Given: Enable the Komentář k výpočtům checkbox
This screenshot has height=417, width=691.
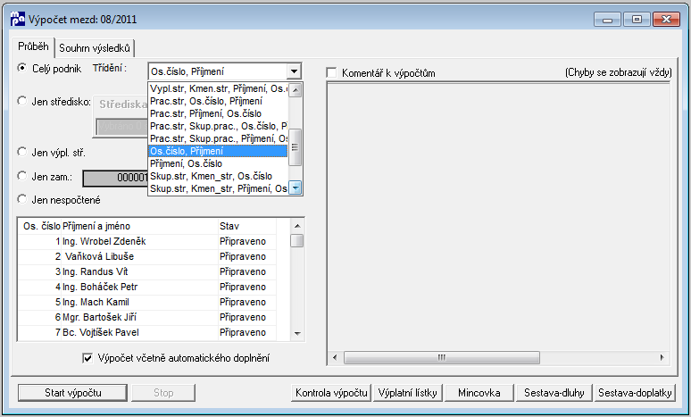Looking at the screenshot, I should [331, 72].
